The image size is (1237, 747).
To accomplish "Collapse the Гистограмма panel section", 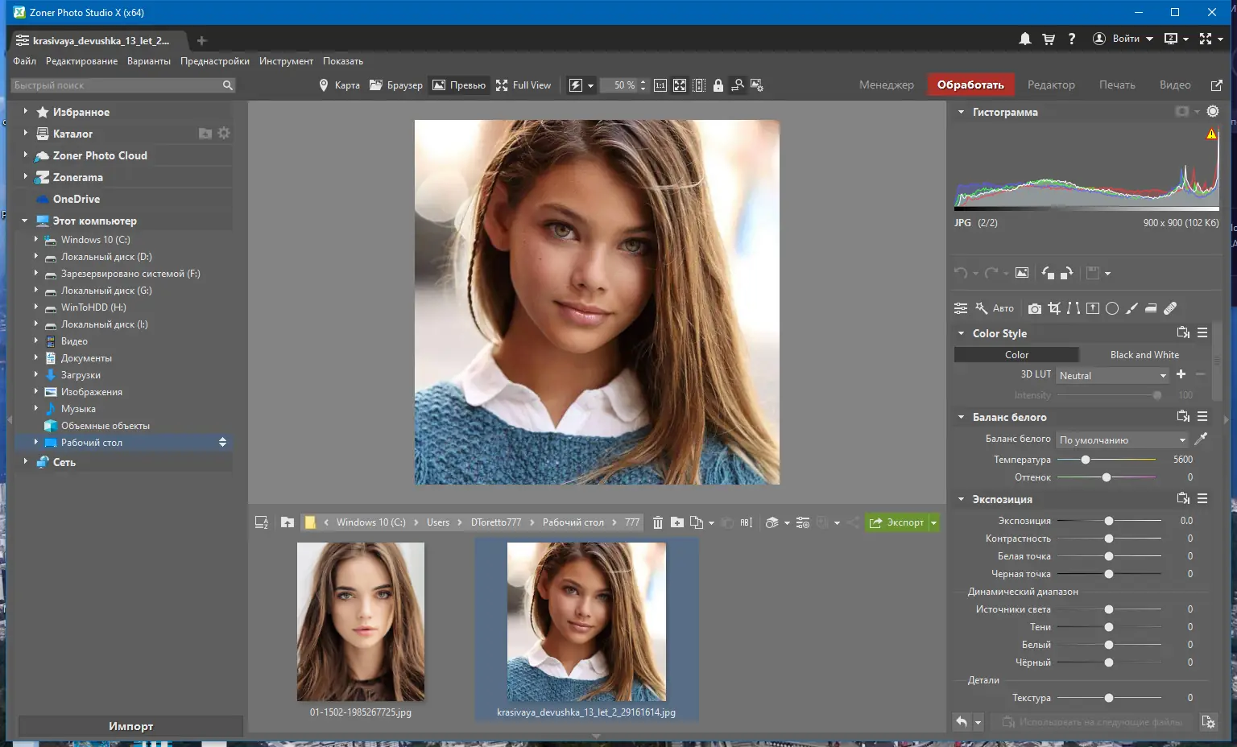I will click(961, 113).
